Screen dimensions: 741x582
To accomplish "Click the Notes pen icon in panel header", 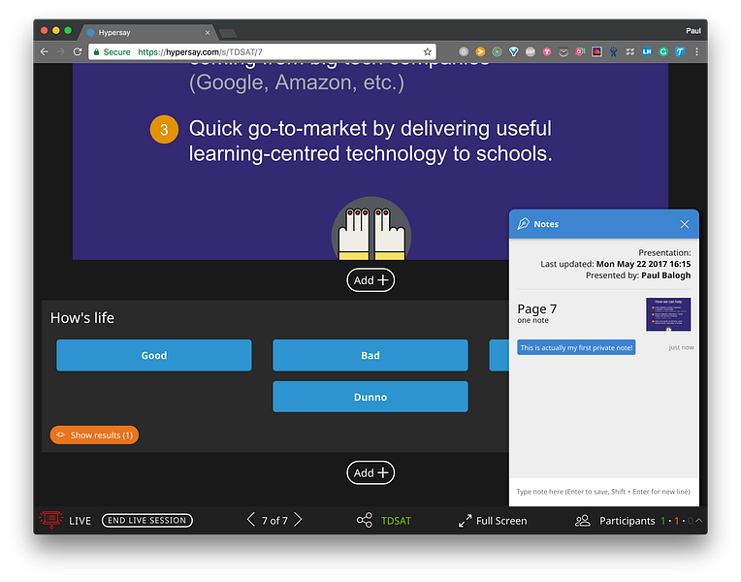I will (x=523, y=224).
